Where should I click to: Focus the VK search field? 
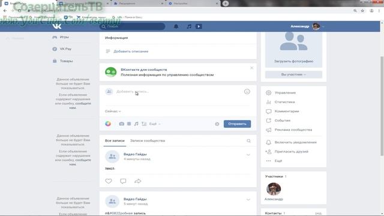pos(132,26)
